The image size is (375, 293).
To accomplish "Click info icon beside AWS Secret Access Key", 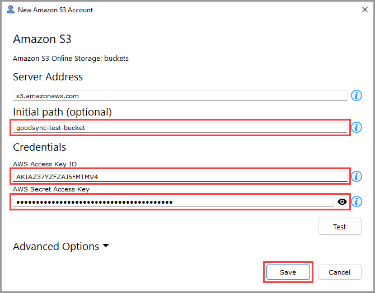I will (356, 201).
